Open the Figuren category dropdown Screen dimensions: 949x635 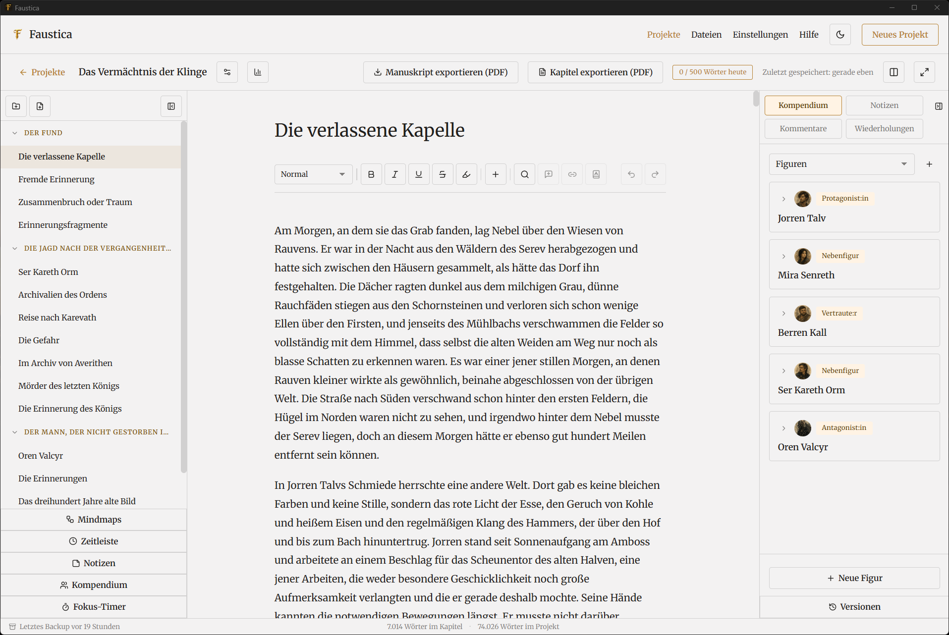(841, 164)
